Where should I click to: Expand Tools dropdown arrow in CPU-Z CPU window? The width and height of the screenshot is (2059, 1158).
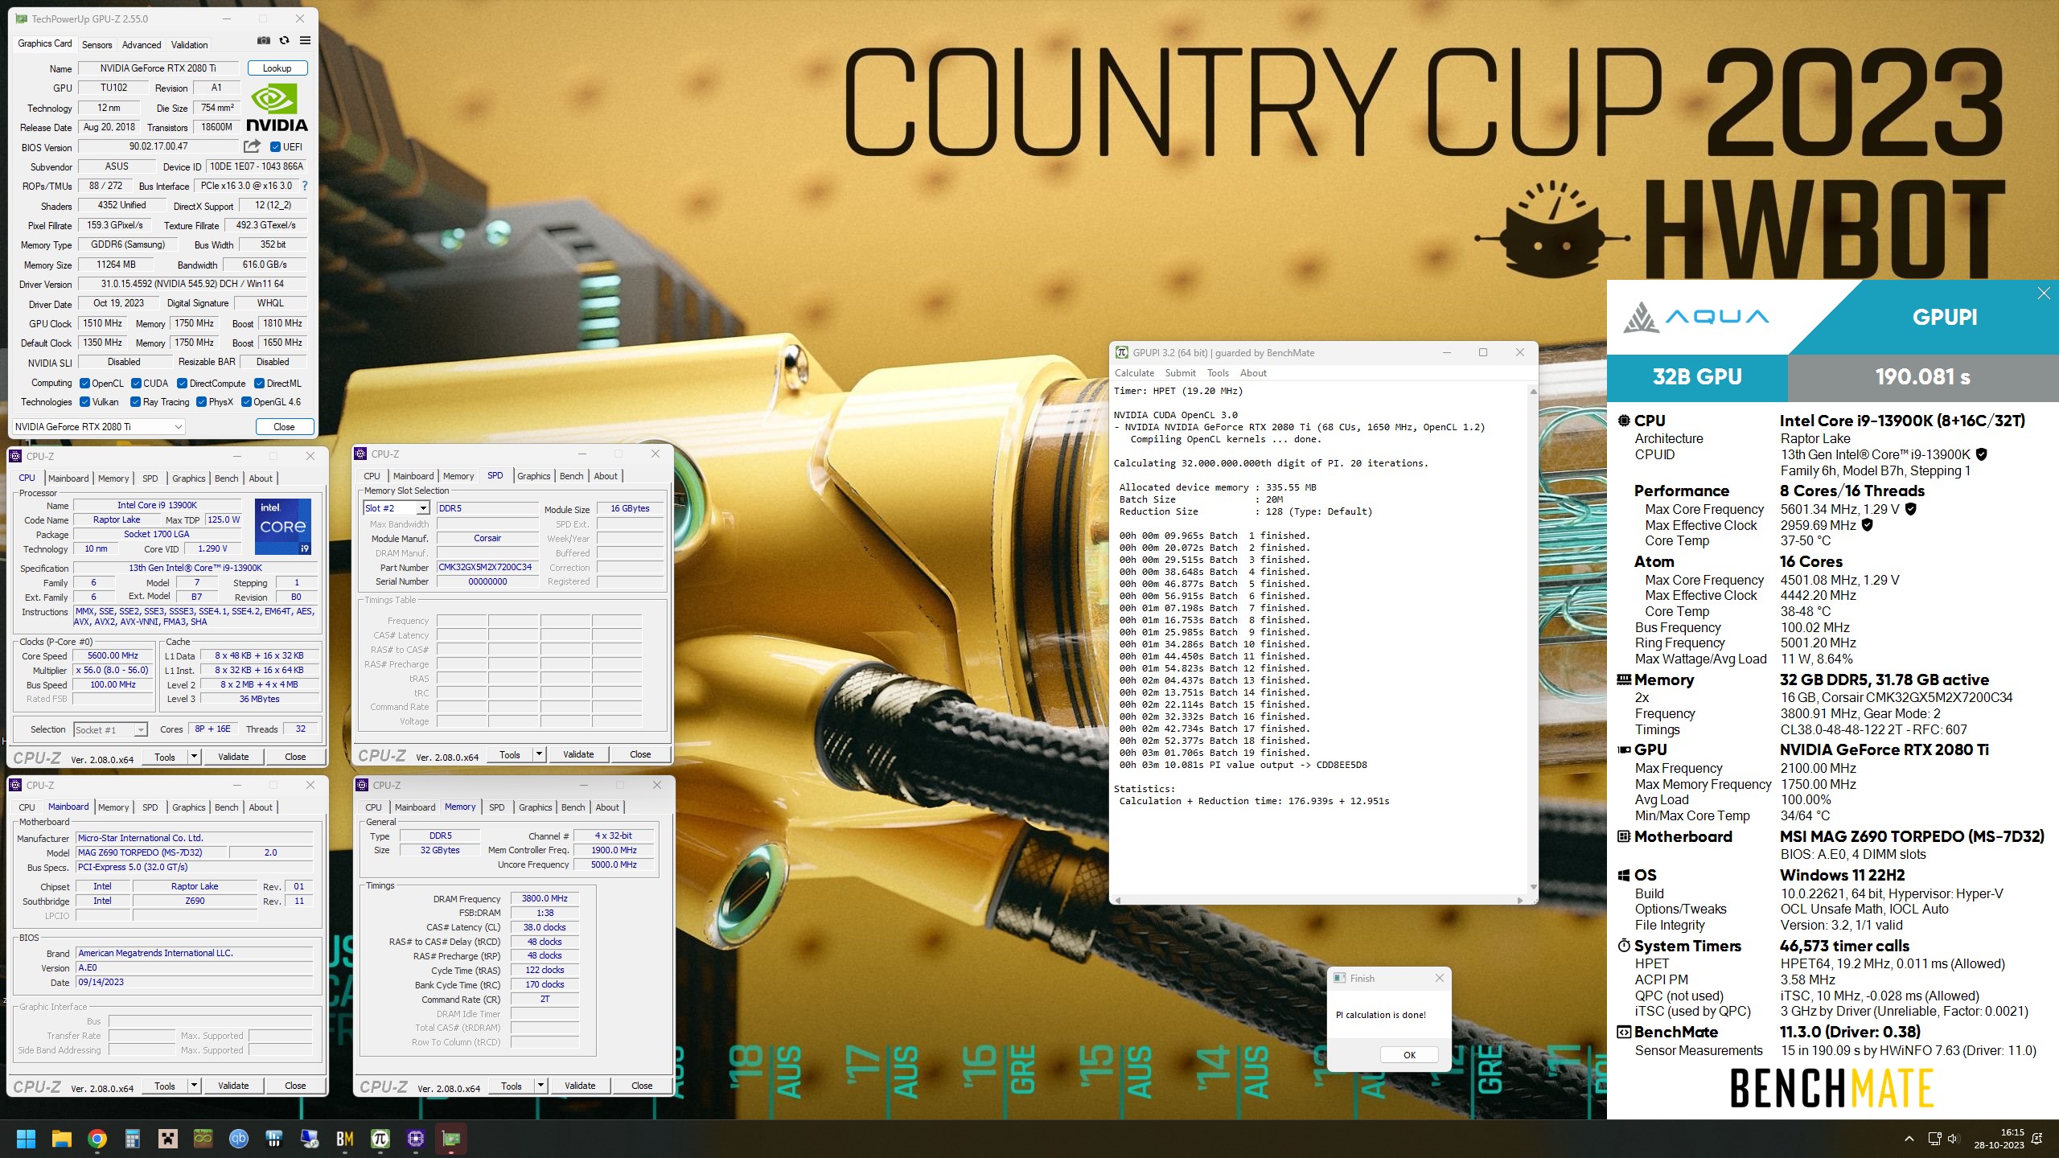point(193,757)
